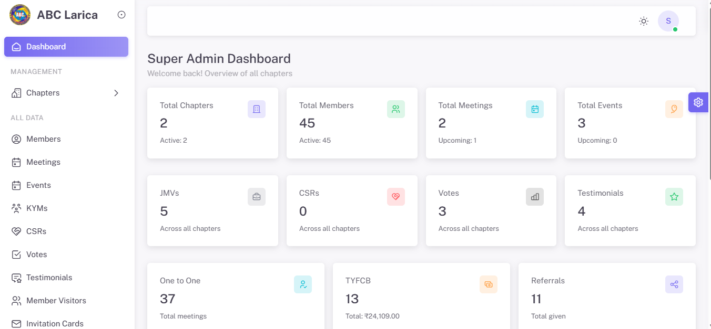Click the TYFCB money icon
Viewport: 711px width, 329px height.
[489, 284]
